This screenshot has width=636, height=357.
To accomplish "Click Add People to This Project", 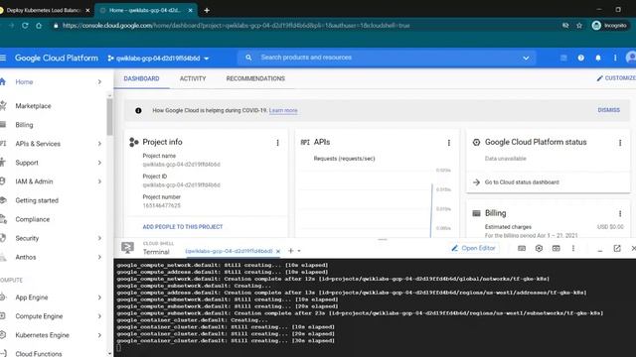I will coord(183,227).
